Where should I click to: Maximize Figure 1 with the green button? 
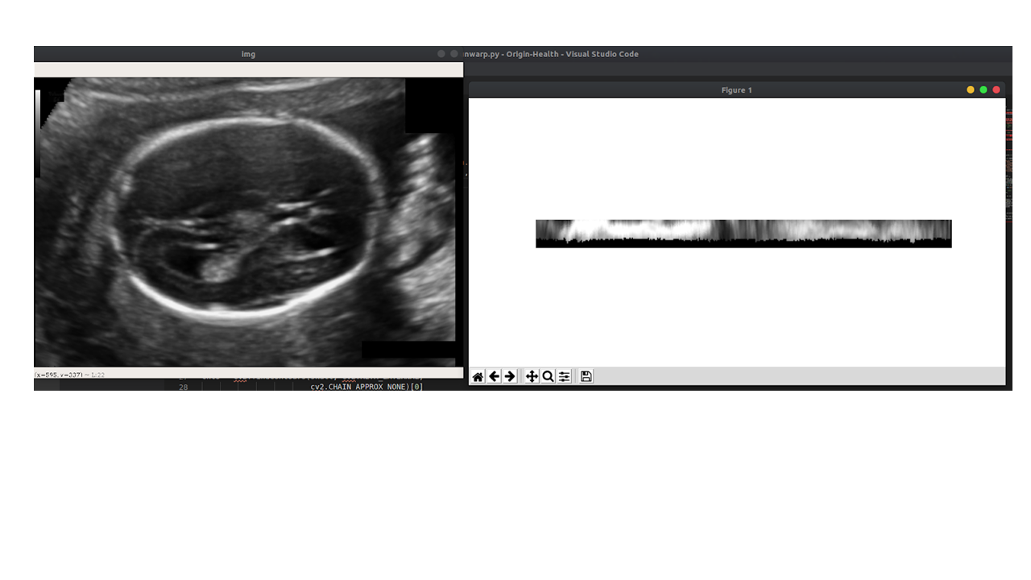(x=983, y=90)
